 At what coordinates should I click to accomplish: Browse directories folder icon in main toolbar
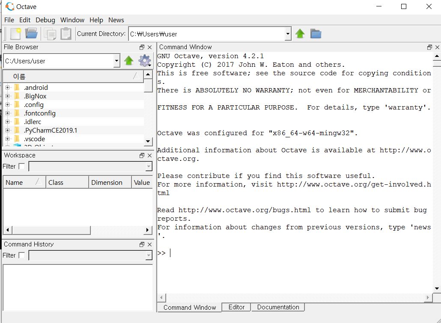(x=316, y=34)
